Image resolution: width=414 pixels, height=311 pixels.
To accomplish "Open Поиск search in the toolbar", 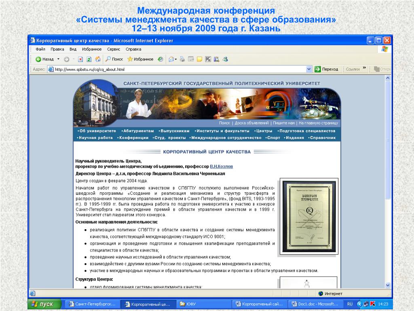I will pos(114,59).
